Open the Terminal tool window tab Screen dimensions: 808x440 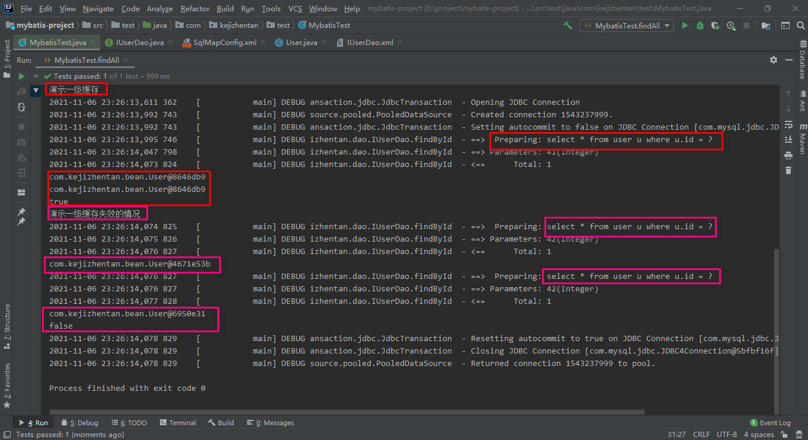177,423
